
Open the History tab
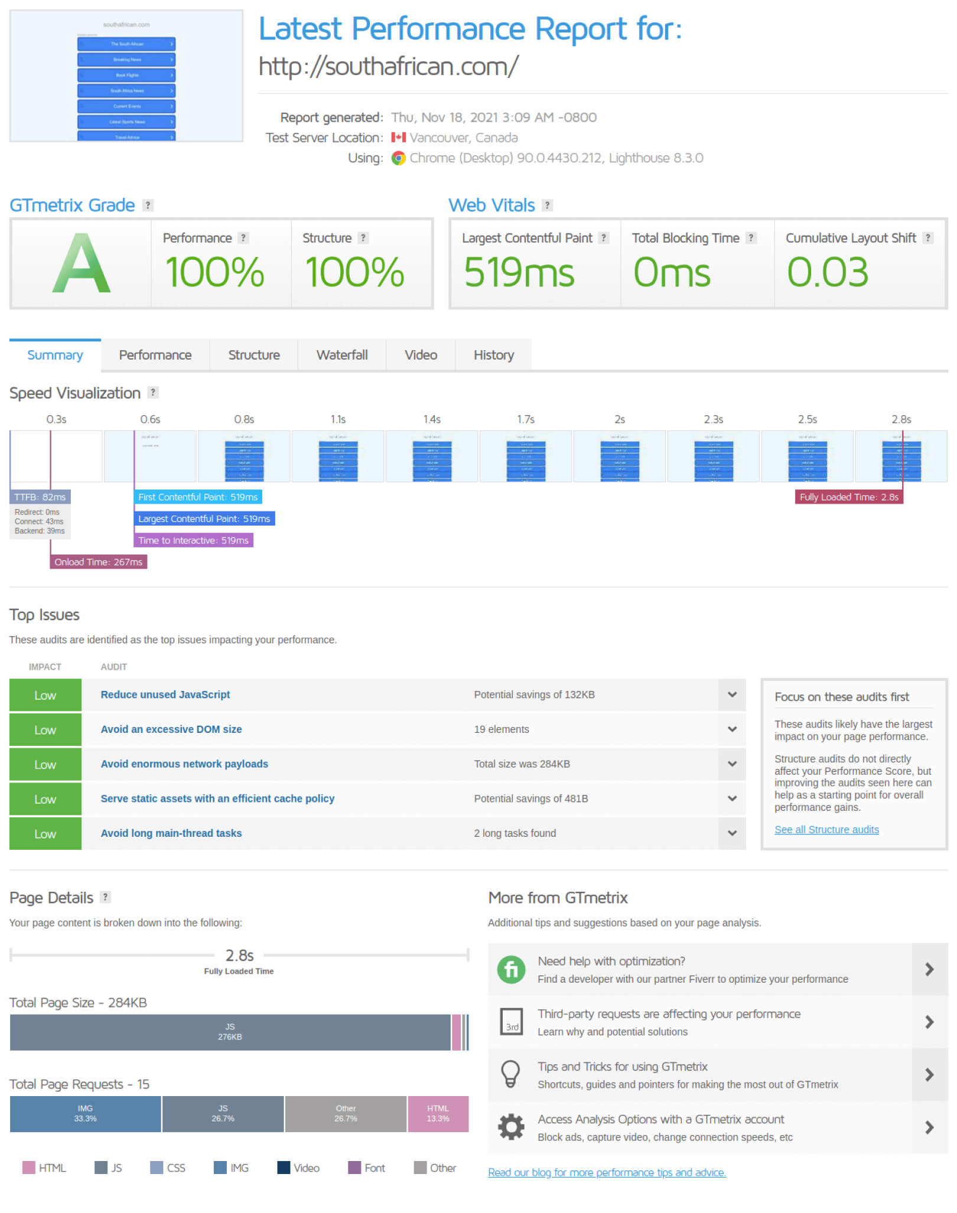click(494, 355)
